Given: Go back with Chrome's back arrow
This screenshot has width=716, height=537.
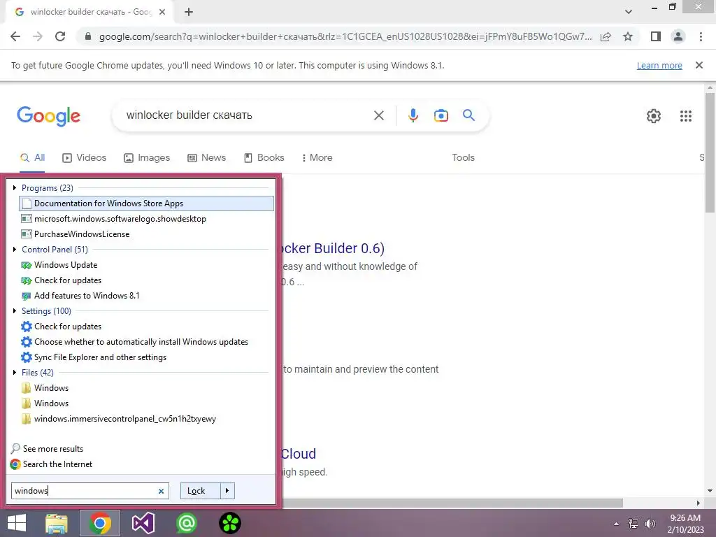Looking at the screenshot, I should [x=15, y=36].
